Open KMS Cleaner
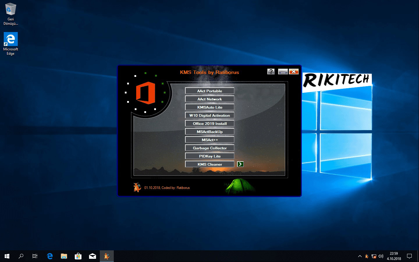Viewport: 419px width, 262px height. coord(210,164)
